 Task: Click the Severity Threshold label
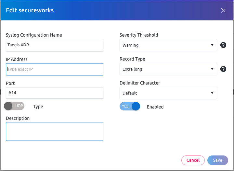[x=139, y=35]
